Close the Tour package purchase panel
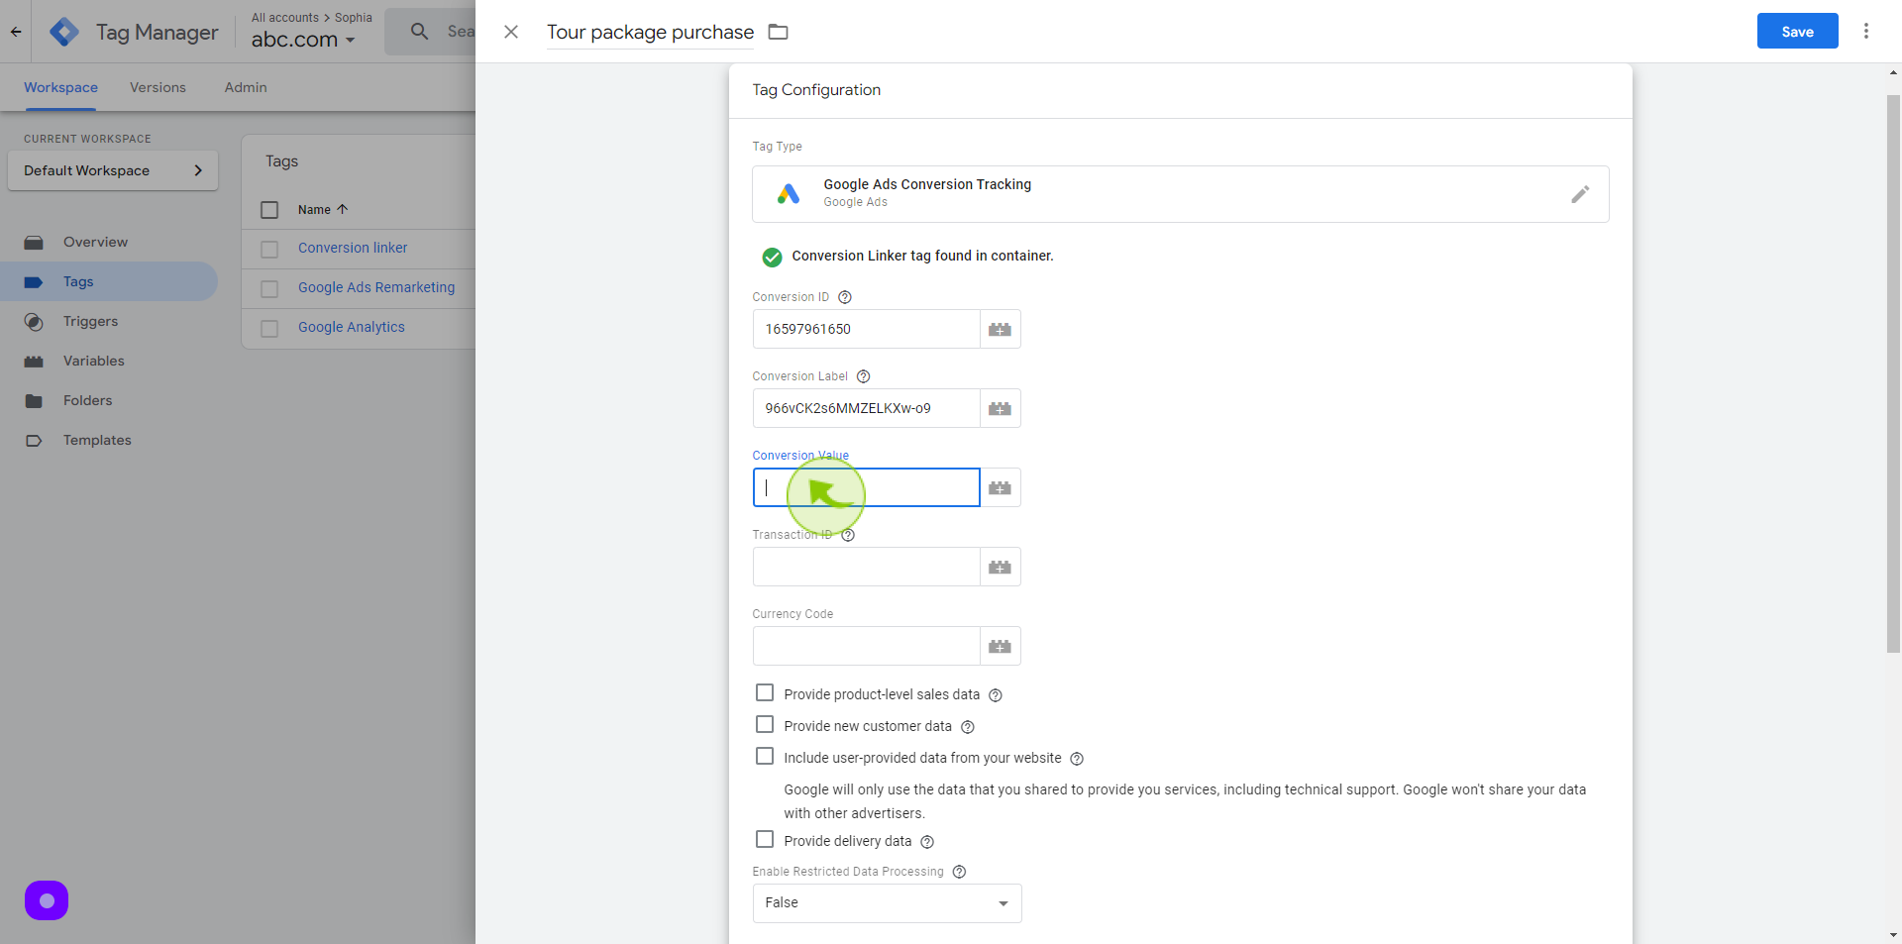Viewport: 1902px width, 944px height. click(511, 32)
